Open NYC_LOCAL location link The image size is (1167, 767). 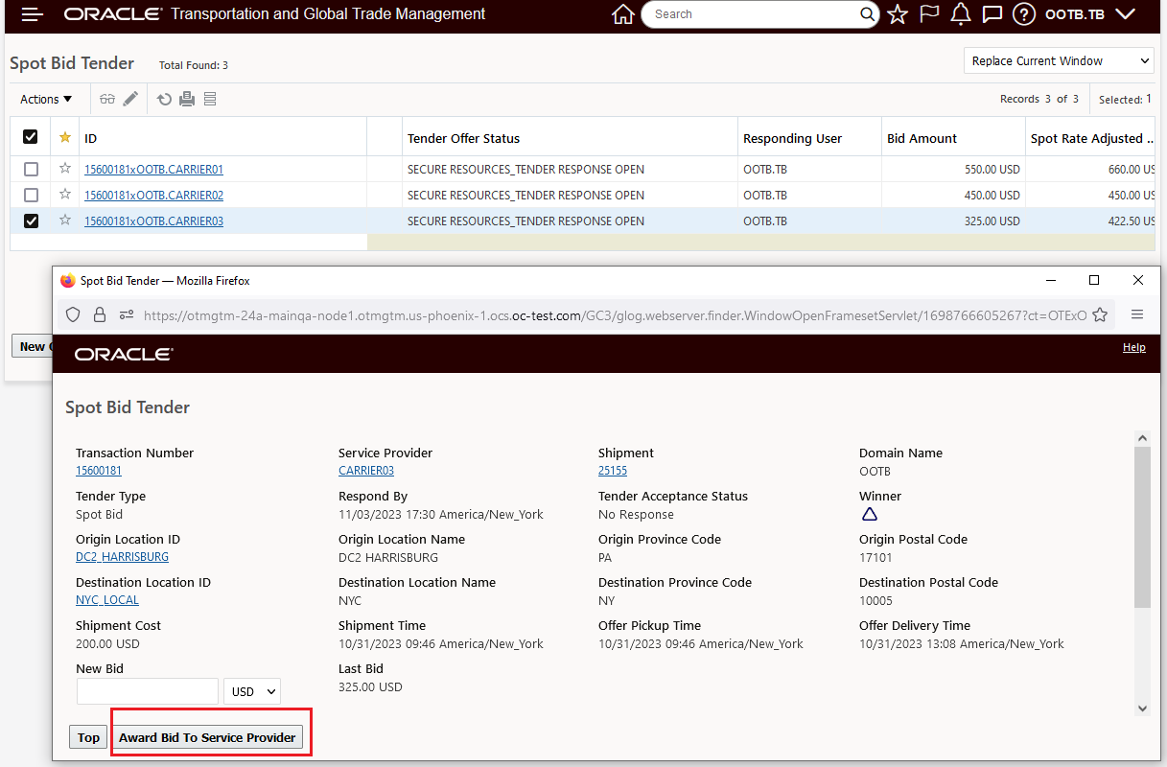coord(107,600)
